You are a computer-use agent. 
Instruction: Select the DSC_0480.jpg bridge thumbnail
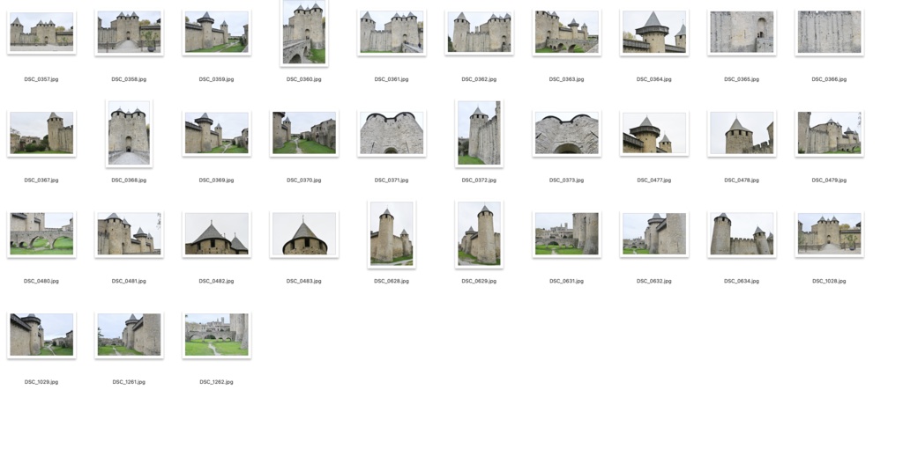click(41, 234)
